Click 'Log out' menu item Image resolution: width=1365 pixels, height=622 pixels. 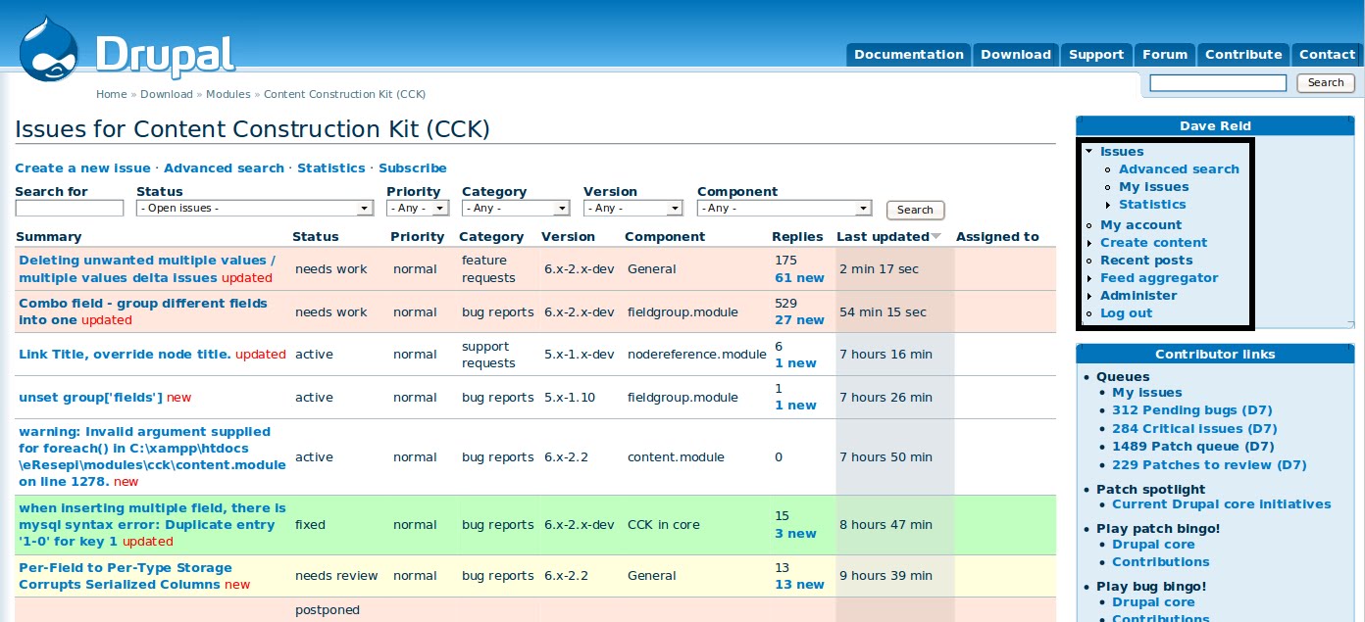pyautogui.click(x=1126, y=313)
